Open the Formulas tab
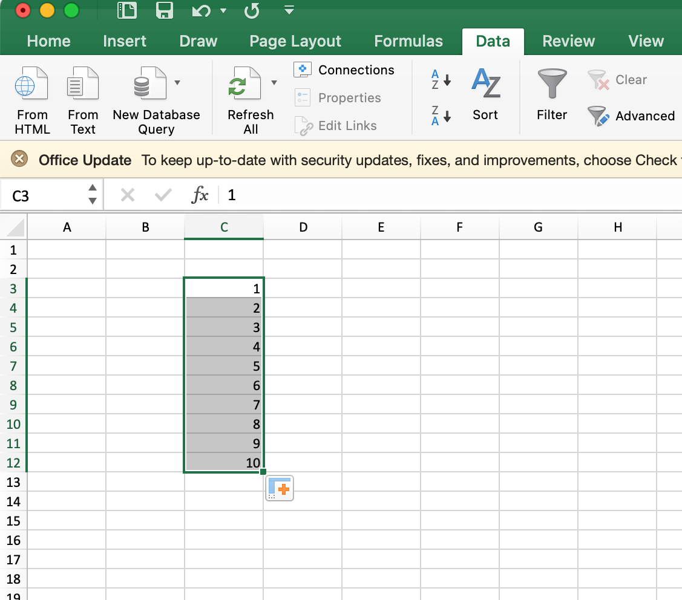 pyautogui.click(x=408, y=41)
